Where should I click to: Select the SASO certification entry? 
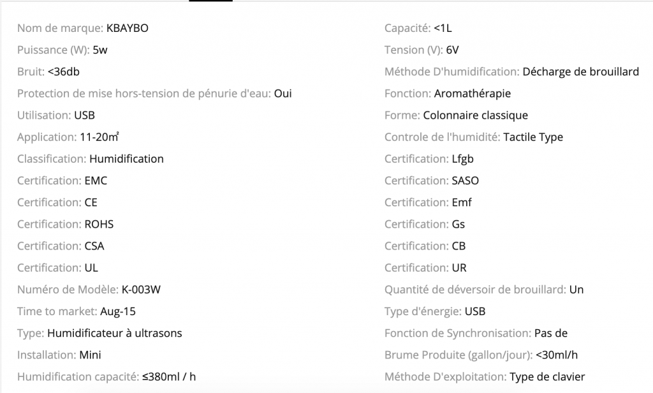point(465,181)
